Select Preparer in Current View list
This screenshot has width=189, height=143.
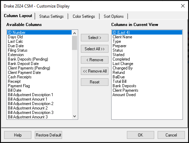147,46
